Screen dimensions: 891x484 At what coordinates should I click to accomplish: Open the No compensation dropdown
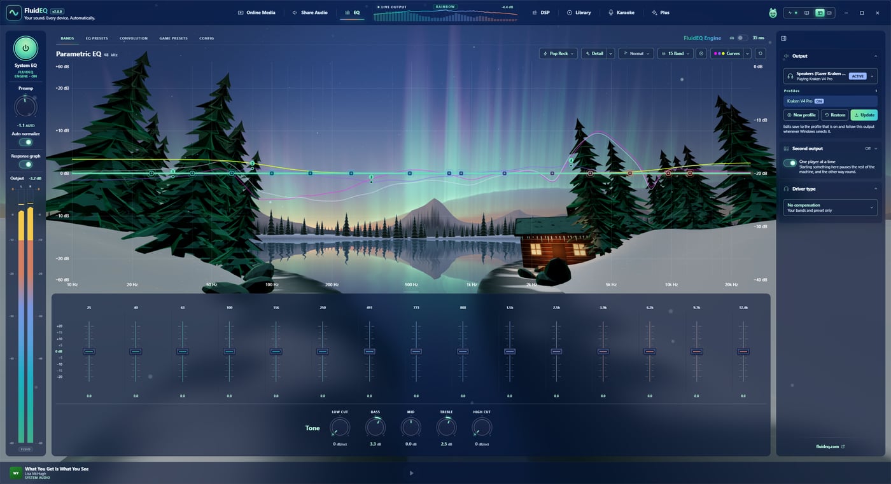click(831, 207)
